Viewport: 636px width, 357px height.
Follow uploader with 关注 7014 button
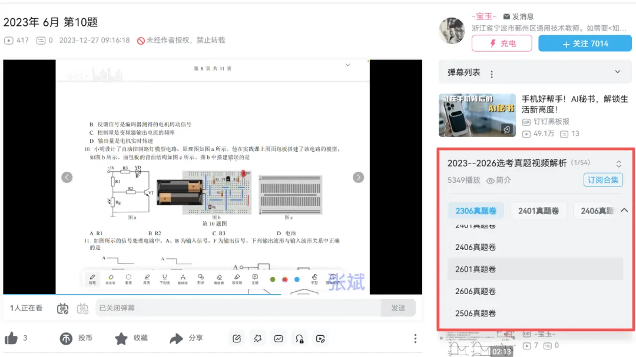pyautogui.click(x=585, y=44)
